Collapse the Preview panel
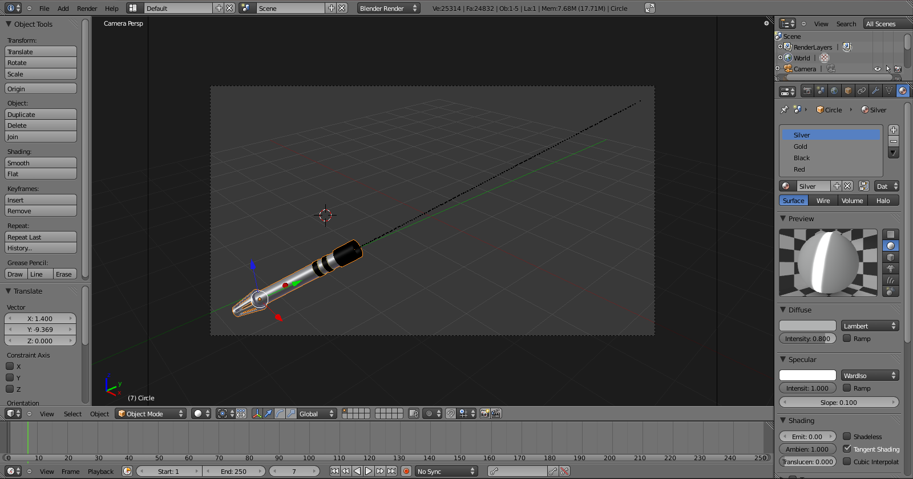The image size is (913, 479). click(783, 218)
